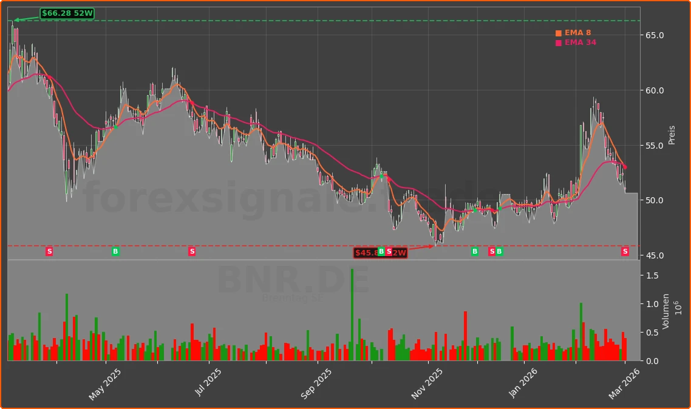
Task: Click the S B badge pair near January 2026
Action: (494, 251)
